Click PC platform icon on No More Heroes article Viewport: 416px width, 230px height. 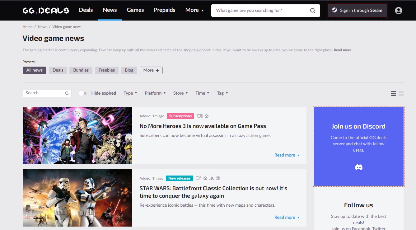(x=200, y=116)
